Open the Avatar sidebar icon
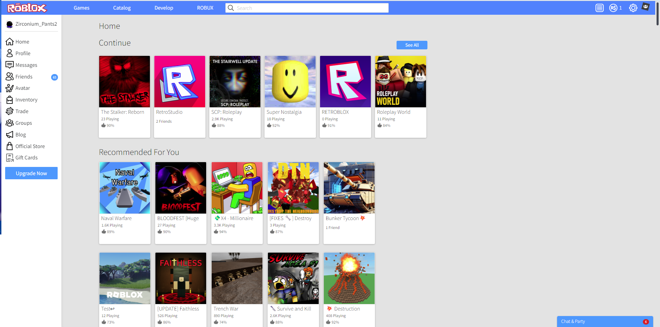 coord(10,88)
